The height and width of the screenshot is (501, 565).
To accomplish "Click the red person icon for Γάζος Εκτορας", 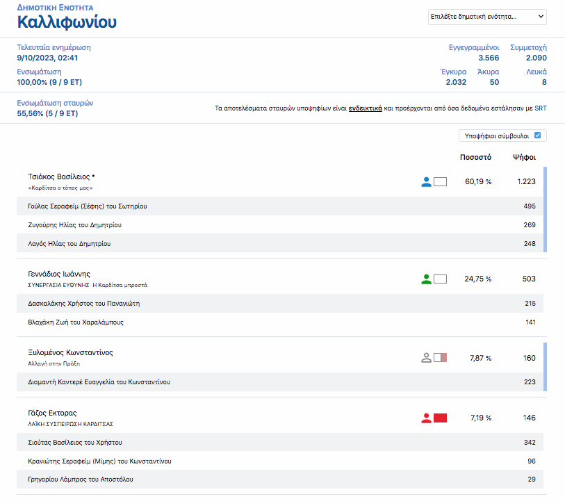I will click(426, 418).
